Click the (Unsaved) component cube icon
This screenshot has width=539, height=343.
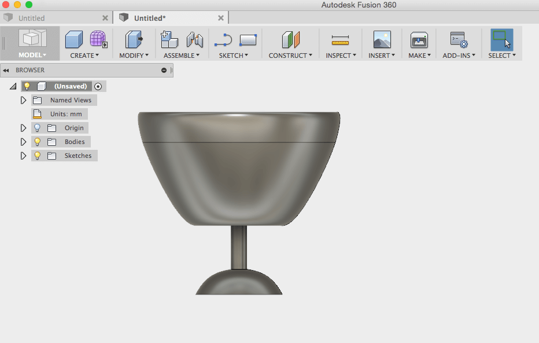tap(42, 86)
